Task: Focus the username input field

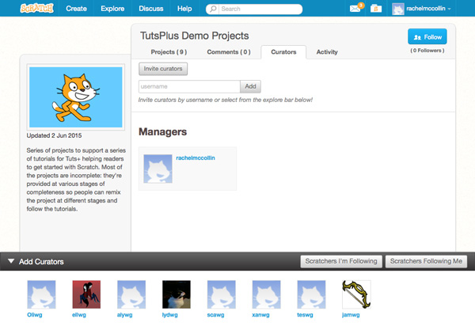Action: (x=189, y=86)
